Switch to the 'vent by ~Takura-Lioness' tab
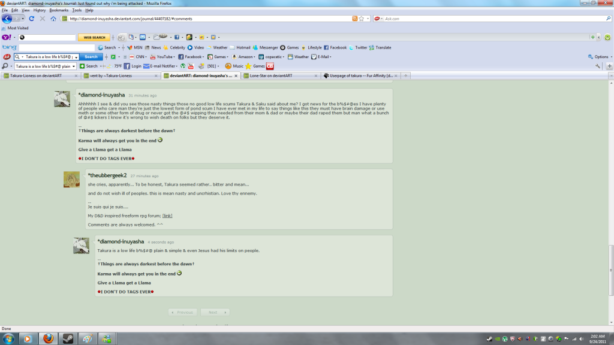This screenshot has width=614, height=345. [119, 75]
